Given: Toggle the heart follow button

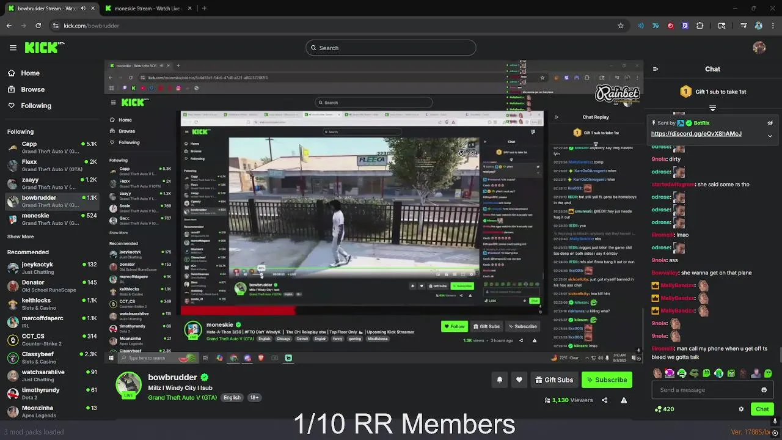Looking at the screenshot, I should pos(519,380).
